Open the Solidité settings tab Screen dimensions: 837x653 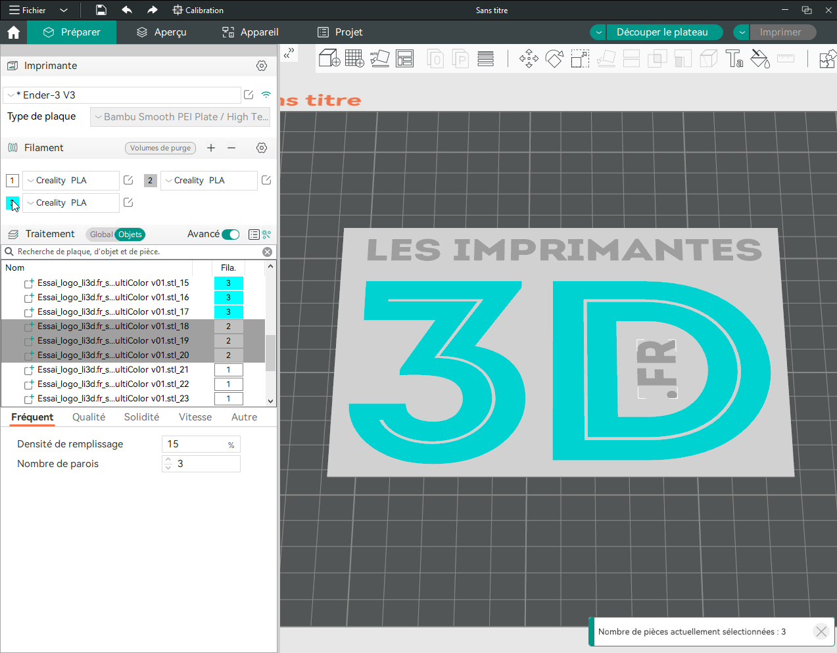(141, 417)
